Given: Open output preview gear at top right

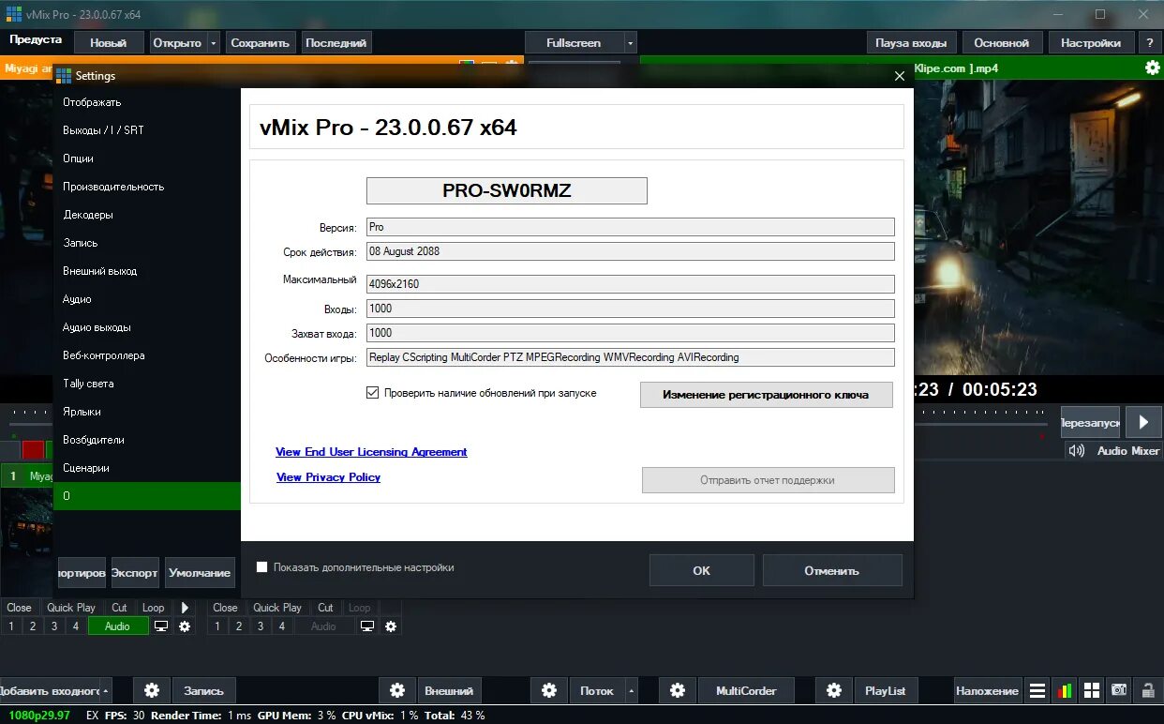Looking at the screenshot, I should (x=1152, y=68).
